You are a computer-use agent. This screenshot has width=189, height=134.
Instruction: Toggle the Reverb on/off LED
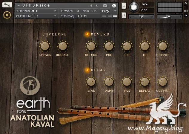pos(87,34)
